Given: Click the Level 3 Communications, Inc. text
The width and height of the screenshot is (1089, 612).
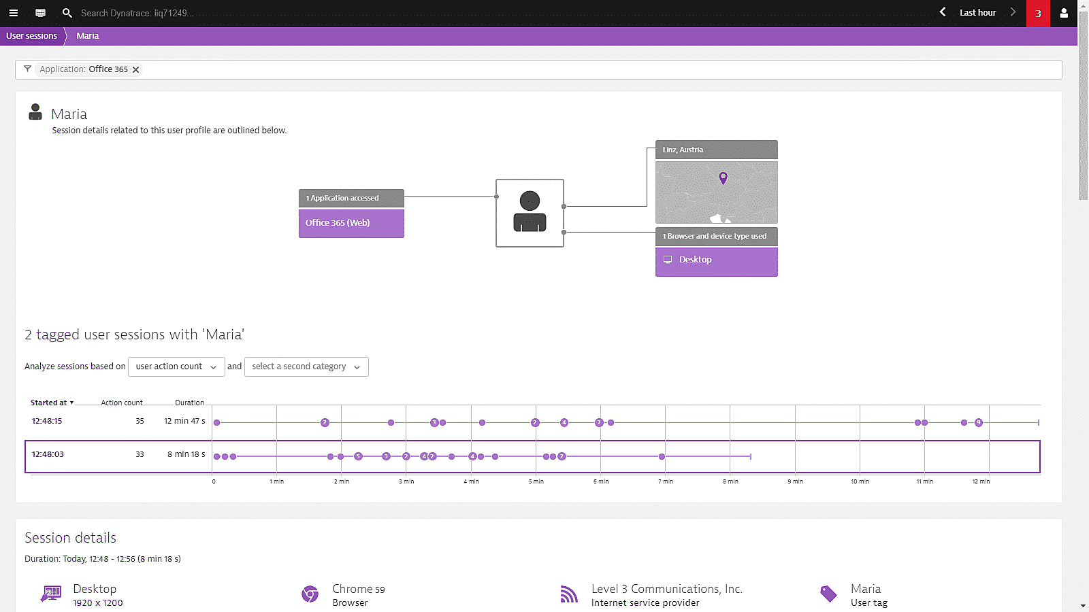Looking at the screenshot, I should tap(666, 589).
